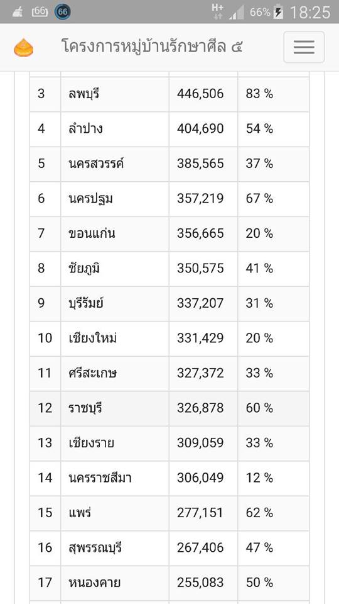Select the นครปฐม 67 % cell
Screen dimensions: 339x604
[x=273, y=199]
